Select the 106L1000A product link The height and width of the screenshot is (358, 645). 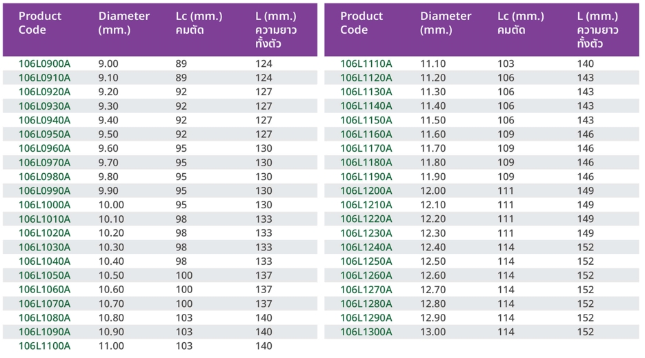point(44,205)
